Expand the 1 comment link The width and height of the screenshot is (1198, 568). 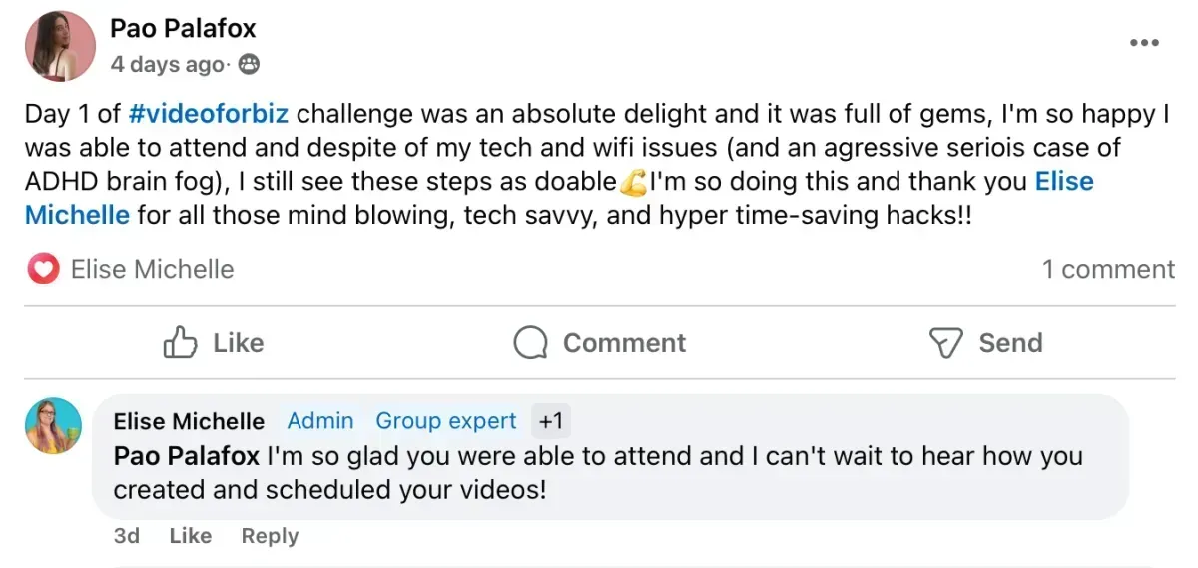(x=1108, y=269)
